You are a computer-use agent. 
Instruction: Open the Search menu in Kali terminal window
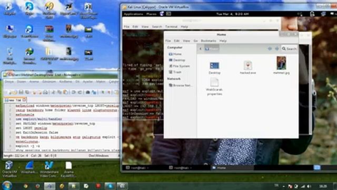157,27
